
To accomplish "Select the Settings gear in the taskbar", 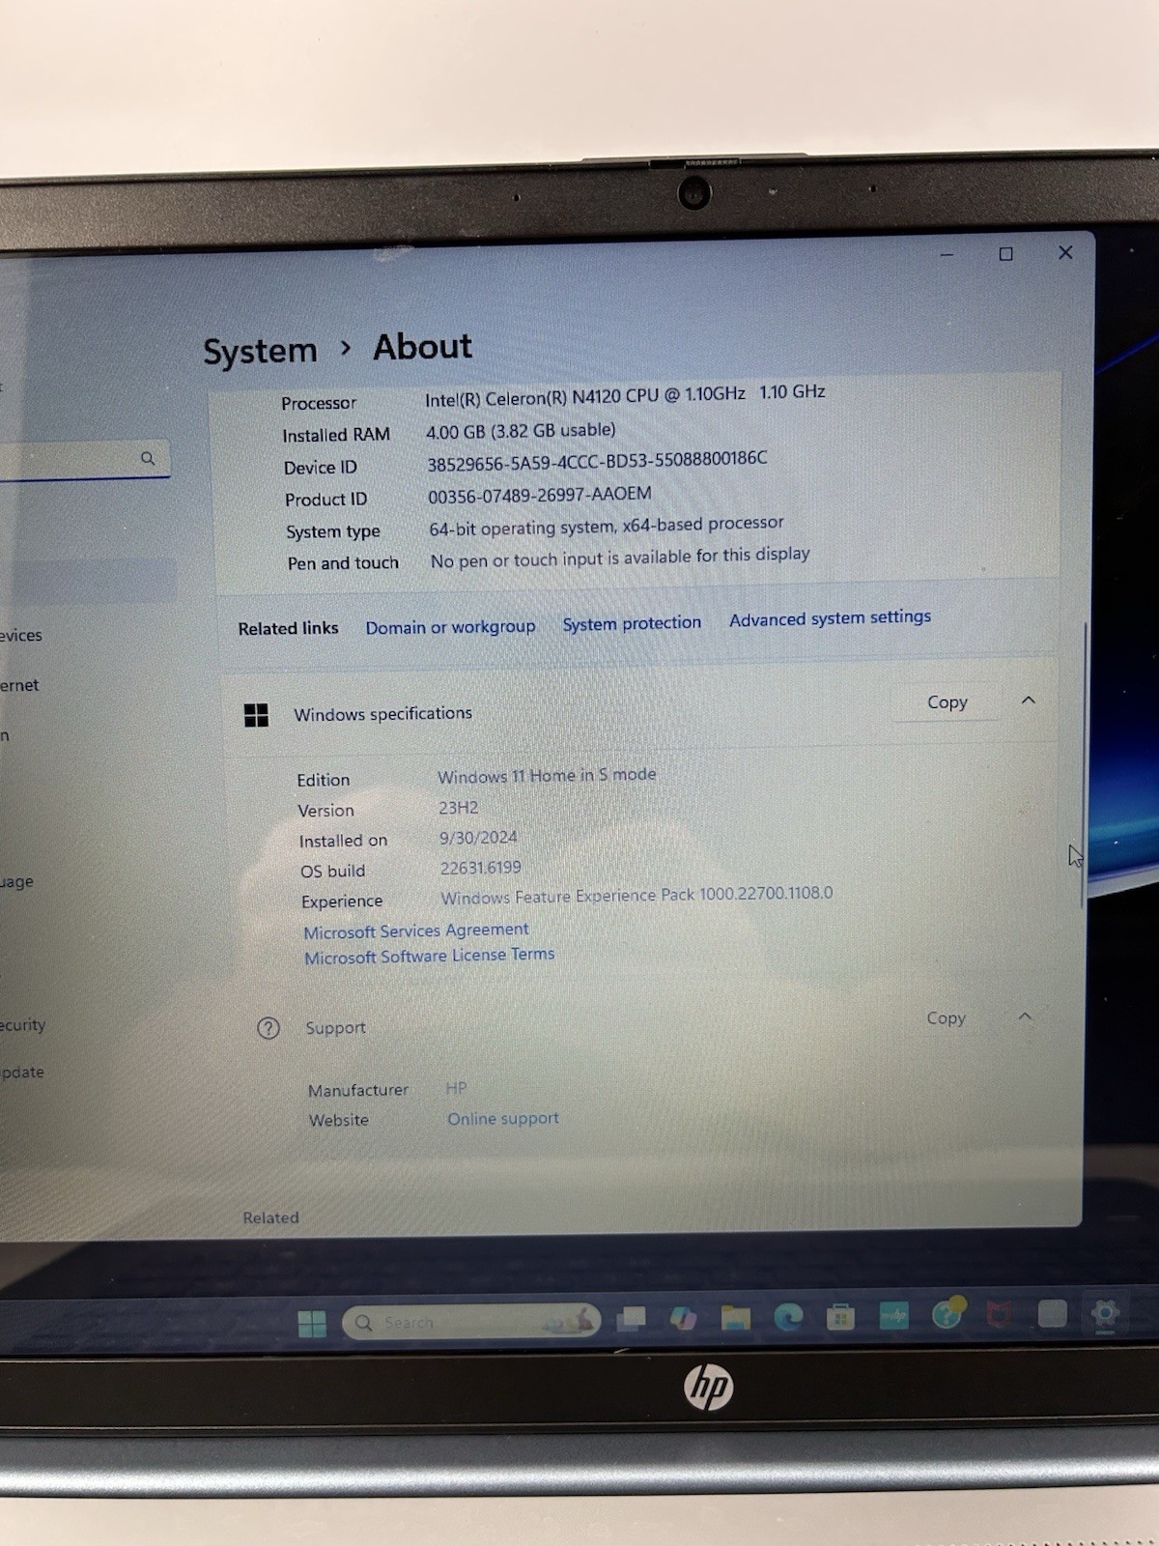I will pos(1105,1313).
